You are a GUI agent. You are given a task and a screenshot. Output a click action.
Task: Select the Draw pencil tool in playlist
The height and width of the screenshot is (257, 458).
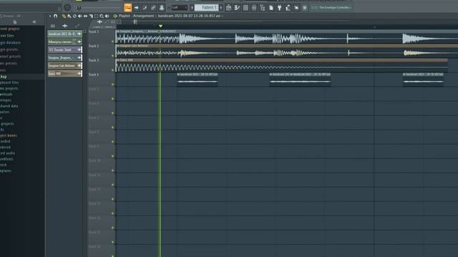click(64, 16)
